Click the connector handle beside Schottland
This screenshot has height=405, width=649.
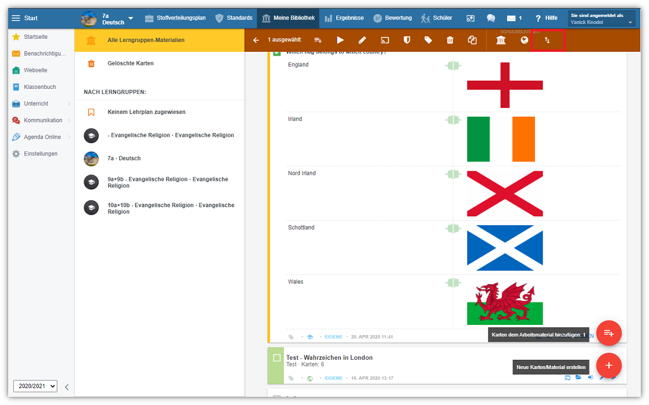[x=453, y=228]
